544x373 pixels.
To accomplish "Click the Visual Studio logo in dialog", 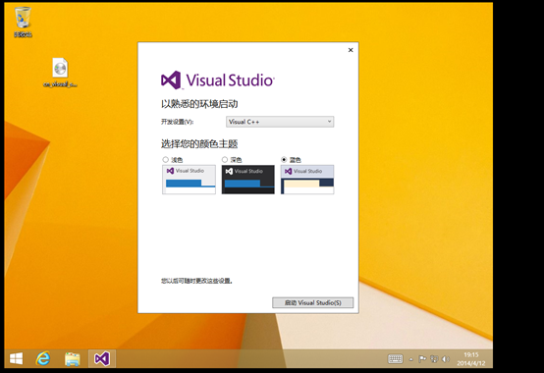I will tap(218, 80).
